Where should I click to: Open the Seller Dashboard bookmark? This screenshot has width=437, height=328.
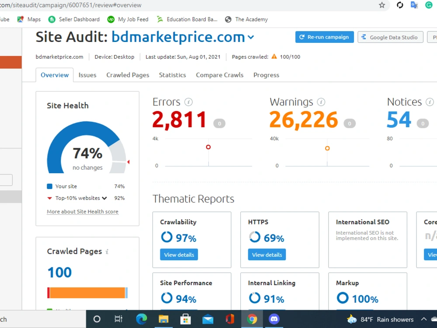[x=74, y=19]
